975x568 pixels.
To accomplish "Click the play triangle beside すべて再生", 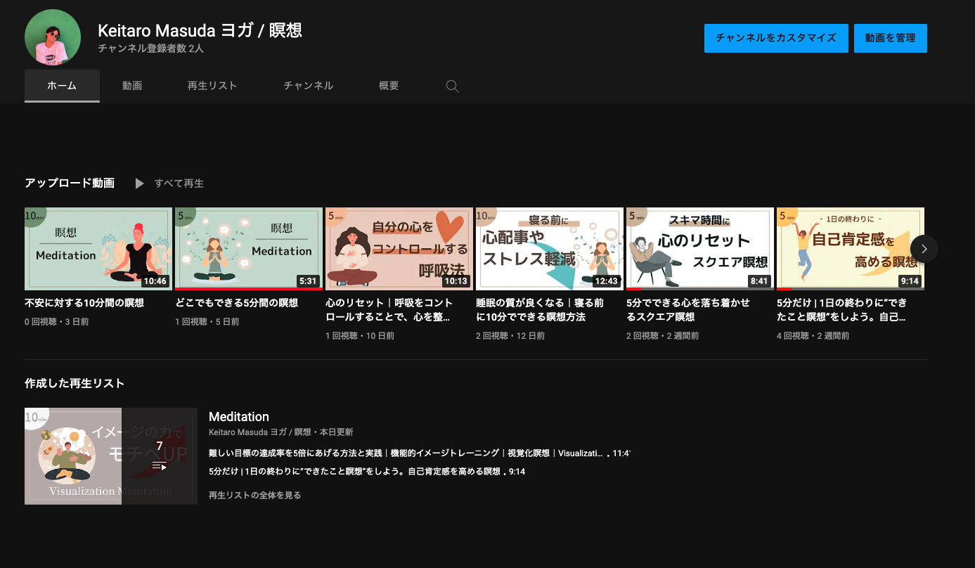I will (140, 183).
